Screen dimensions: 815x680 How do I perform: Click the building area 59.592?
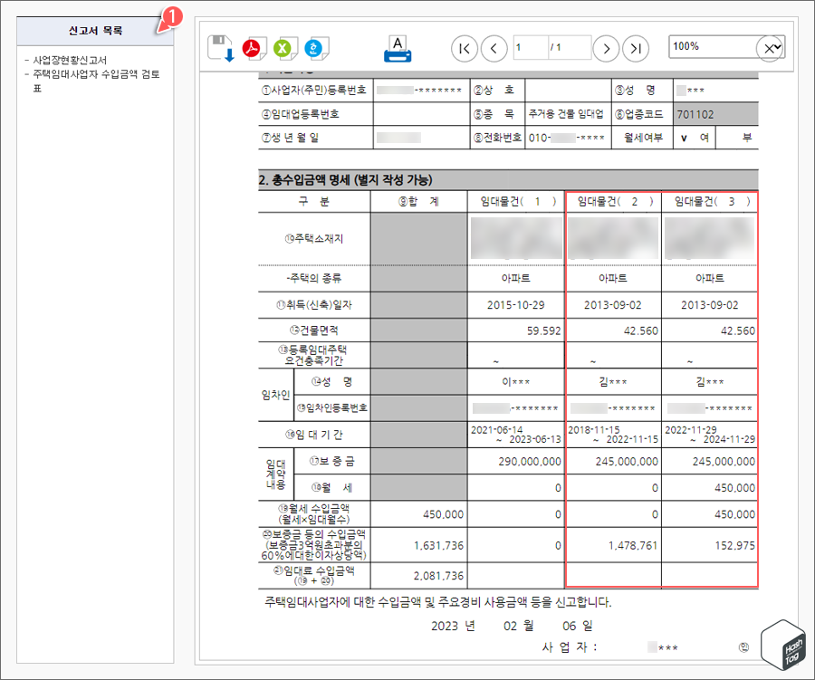tap(543, 330)
